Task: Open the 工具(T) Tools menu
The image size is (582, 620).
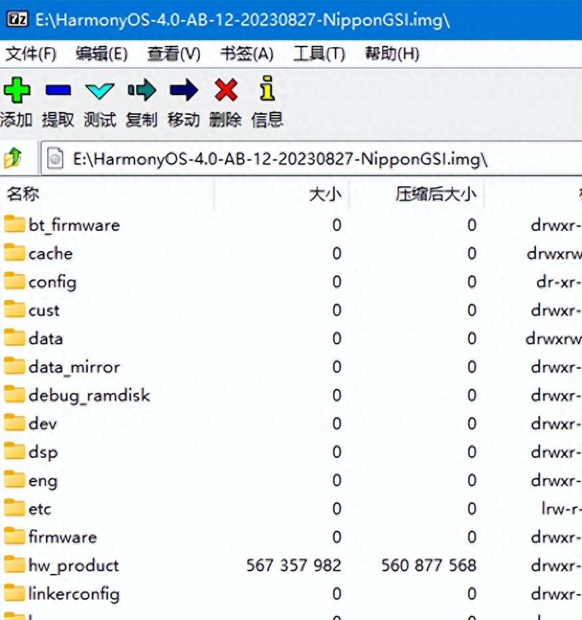Action: point(319,54)
